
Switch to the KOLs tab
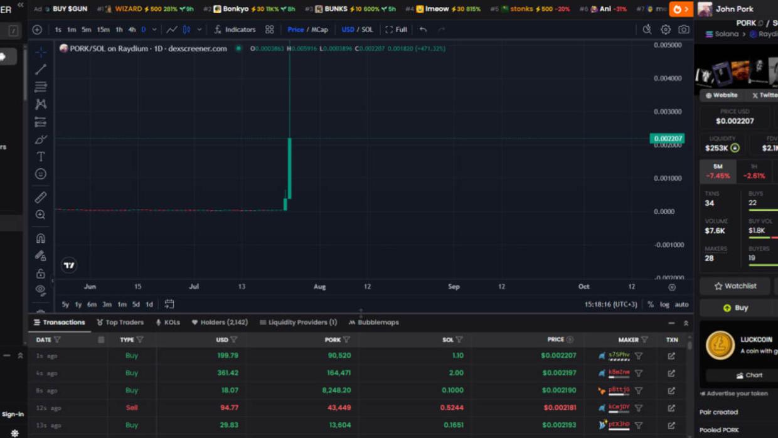tap(168, 323)
